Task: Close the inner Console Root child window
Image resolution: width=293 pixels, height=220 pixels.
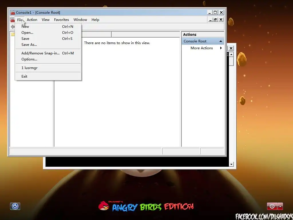Action: (221, 20)
